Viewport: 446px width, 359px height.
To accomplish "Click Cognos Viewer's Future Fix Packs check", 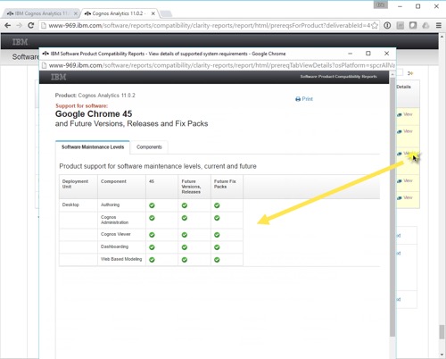I will click(217, 235).
